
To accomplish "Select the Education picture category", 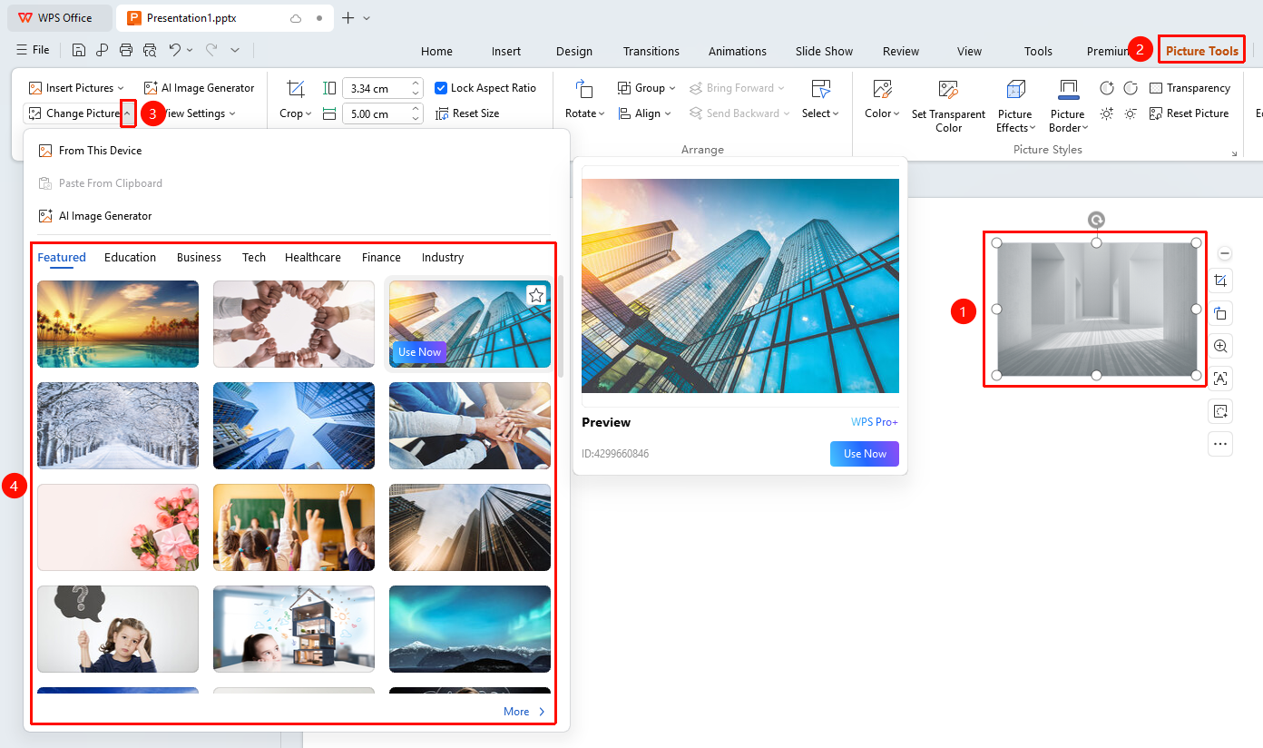I will pos(130,257).
